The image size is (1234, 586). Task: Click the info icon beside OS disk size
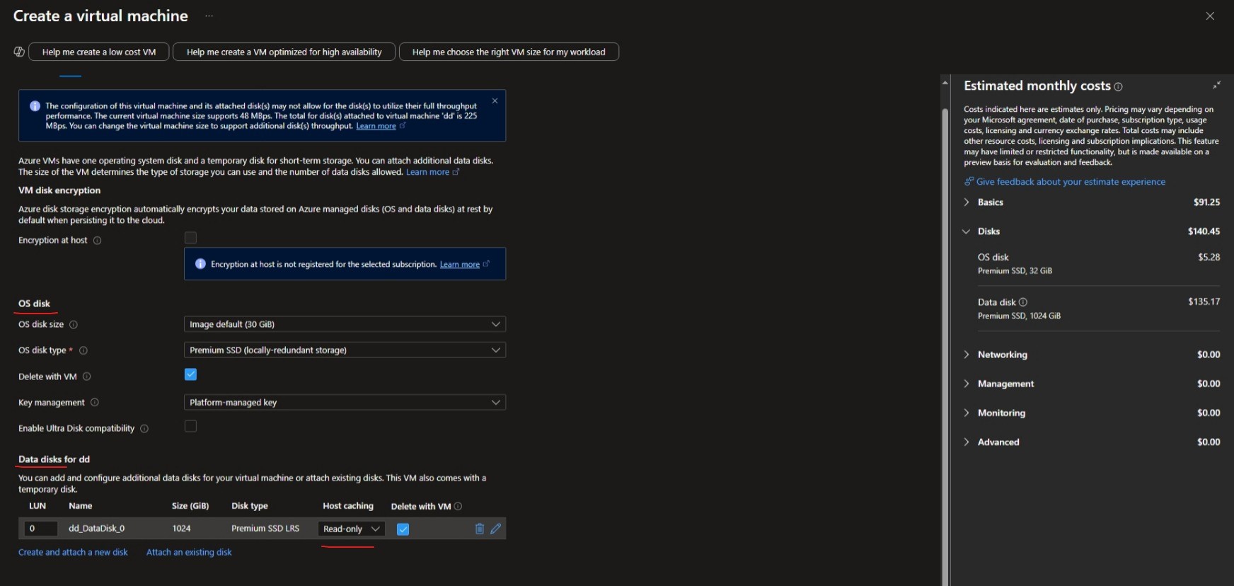[x=74, y=325]
